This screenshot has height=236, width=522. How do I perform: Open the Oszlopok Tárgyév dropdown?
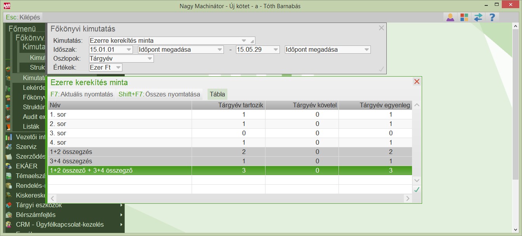150,59
